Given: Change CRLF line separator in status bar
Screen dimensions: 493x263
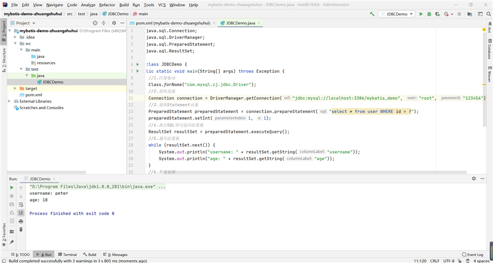Looking at the screenshot, I should coord(435,261).
